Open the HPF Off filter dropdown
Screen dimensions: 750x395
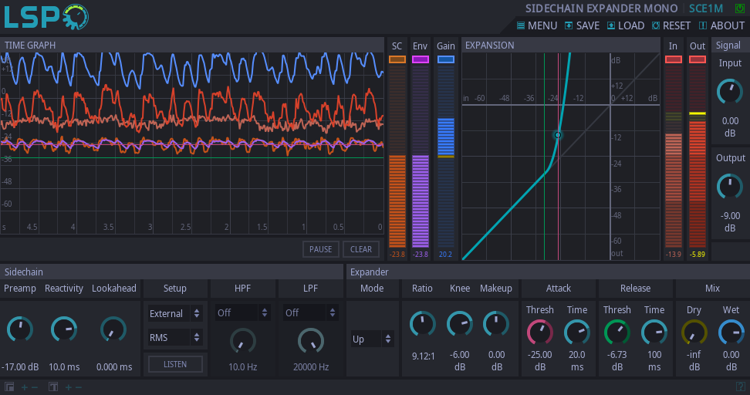tap(242, 312)
